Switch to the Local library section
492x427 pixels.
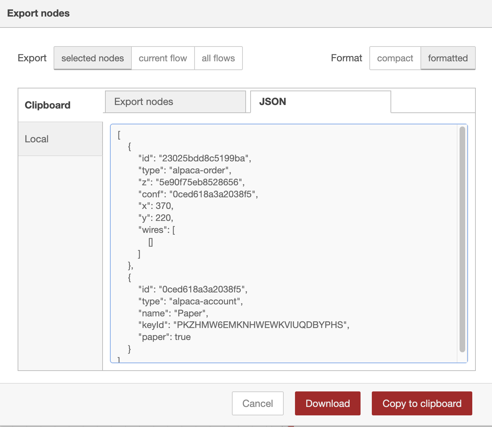click(x=37, y=139)
